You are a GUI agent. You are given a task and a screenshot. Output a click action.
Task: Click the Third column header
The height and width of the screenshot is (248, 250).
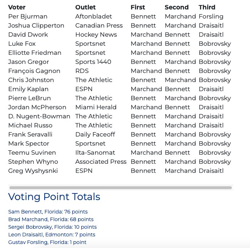click(207, 7)
